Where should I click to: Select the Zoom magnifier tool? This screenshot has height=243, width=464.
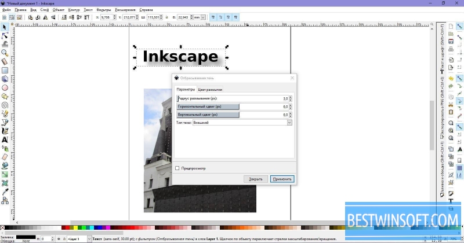(5, 53)
